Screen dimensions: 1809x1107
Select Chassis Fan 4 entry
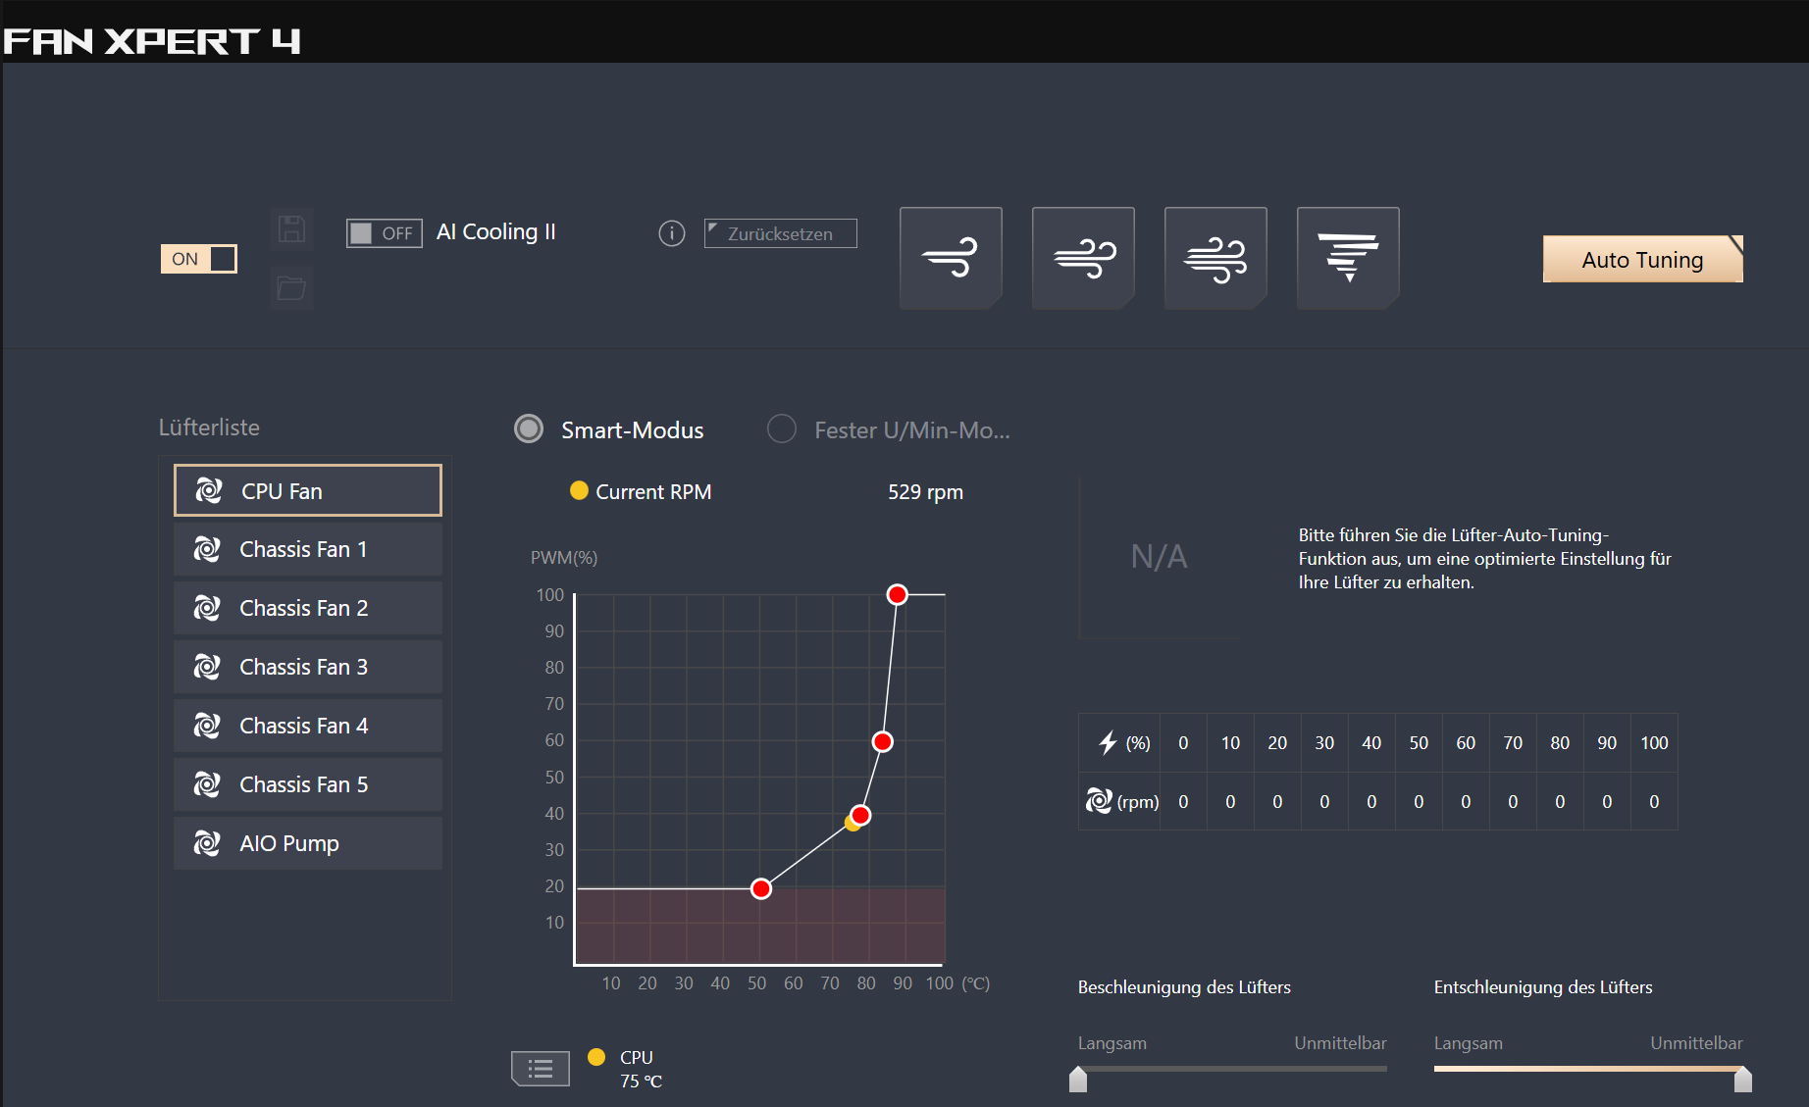(308, 726)
